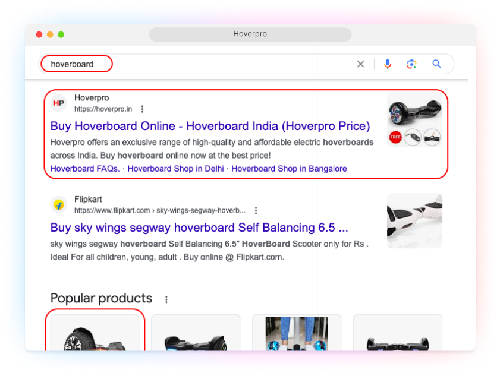Click the yellow minimize window button
The width and height of the screenshot is (500, 376).
tap(50, 34)
